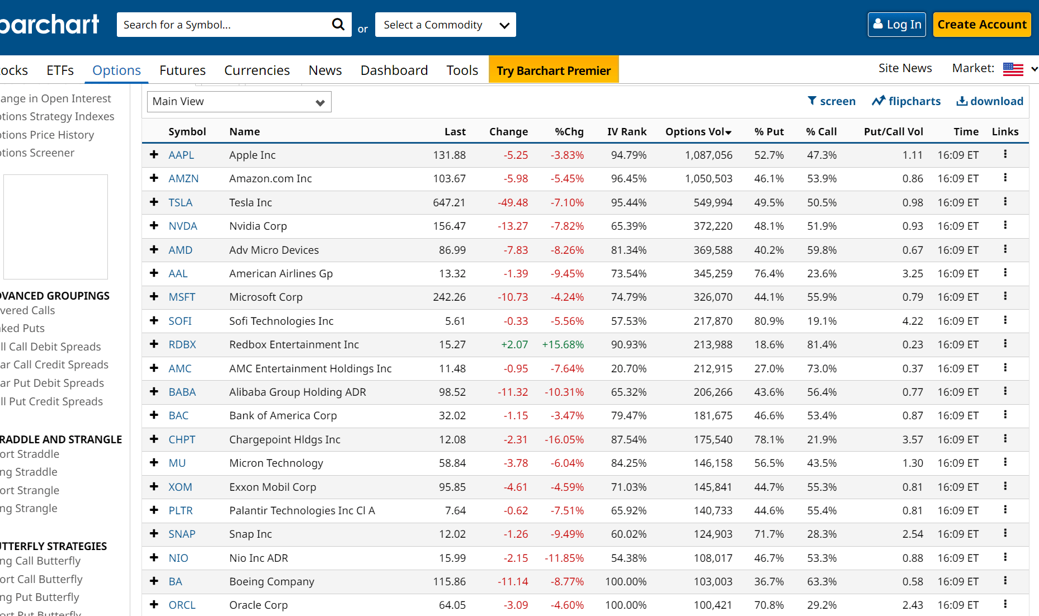
Task: Open the News section
Action: (x=325, y=70)
